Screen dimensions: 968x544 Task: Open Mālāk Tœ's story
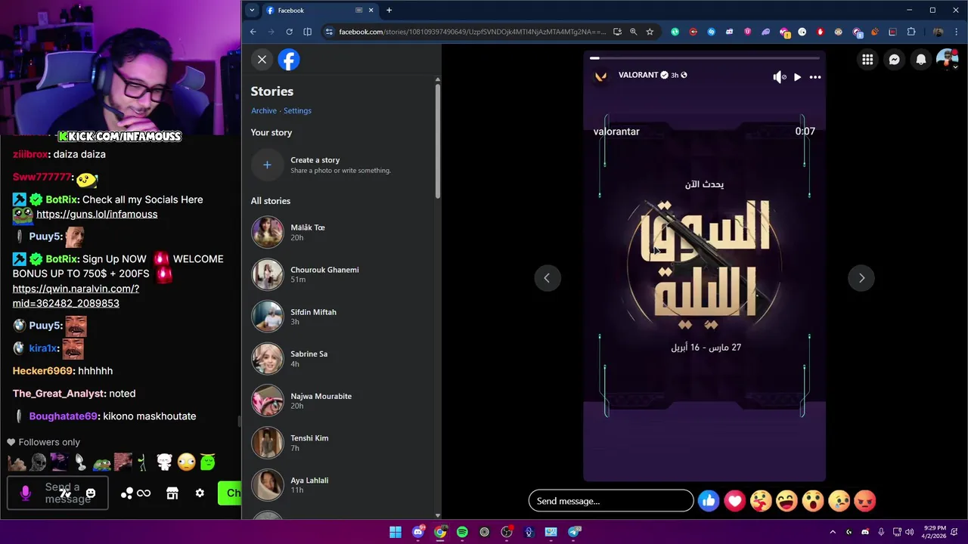(x=340, y=232)
